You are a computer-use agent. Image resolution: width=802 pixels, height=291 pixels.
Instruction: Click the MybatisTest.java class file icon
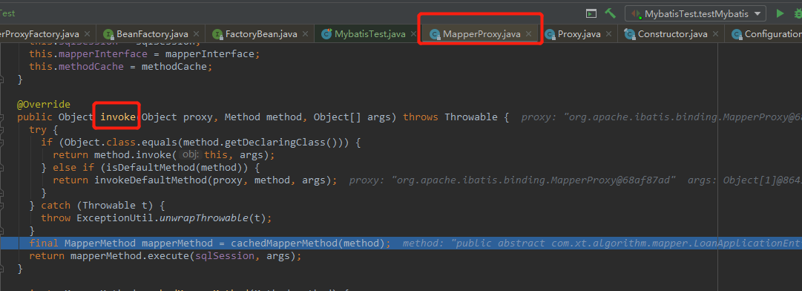[x=326, y=35]
